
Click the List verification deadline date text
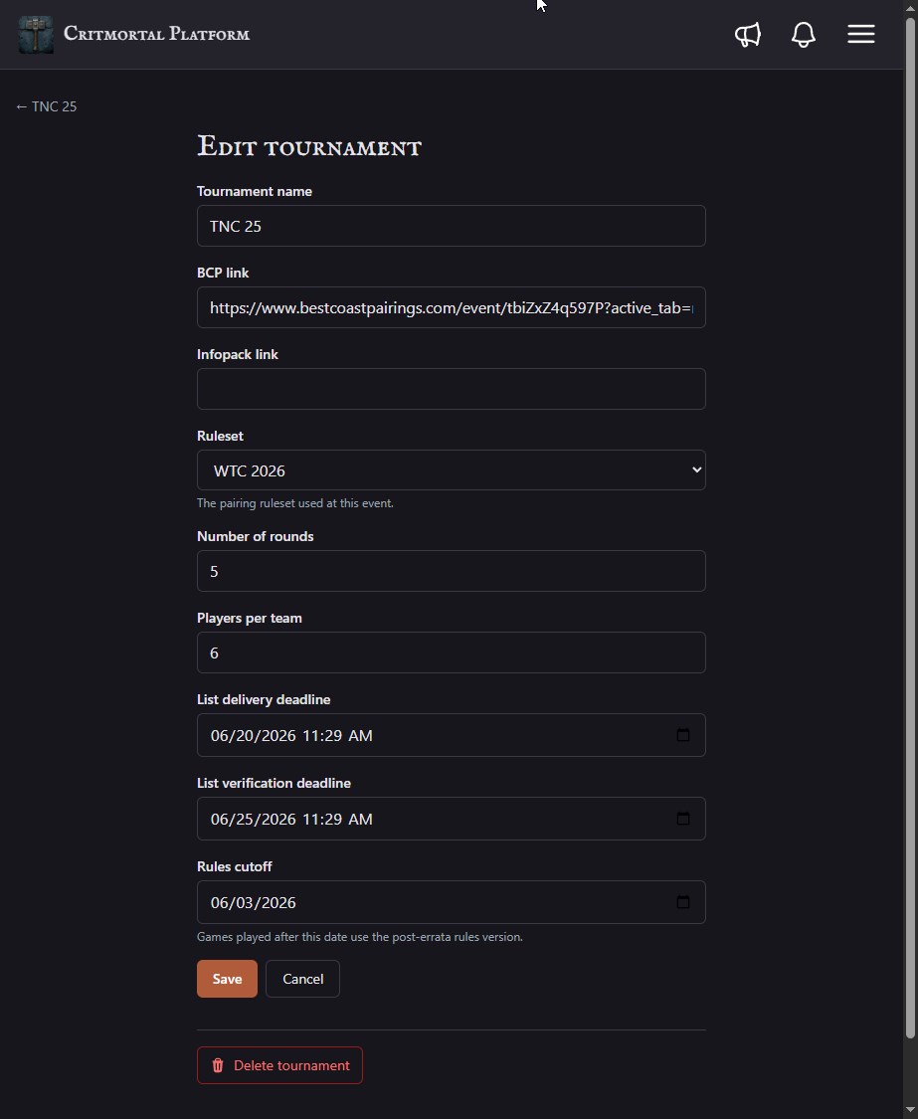coord(291,820)
